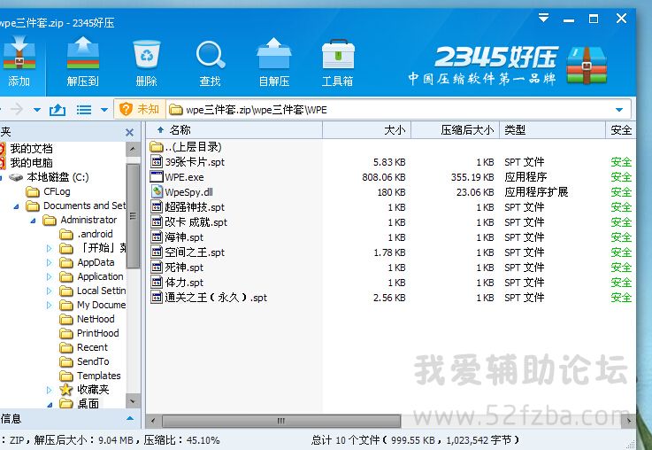
Task: Sort files by 大小 column
Action: click(x=367, y=130)
